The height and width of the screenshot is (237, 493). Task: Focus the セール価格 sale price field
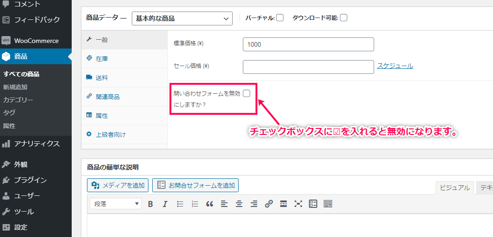coord(308,67)
